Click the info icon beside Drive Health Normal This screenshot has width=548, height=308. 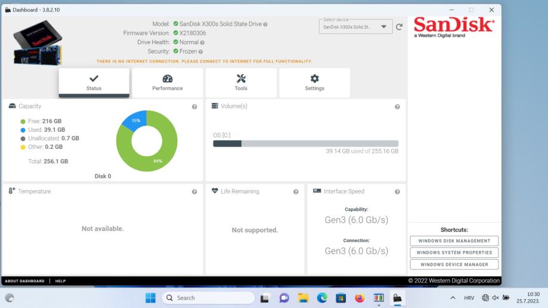click(203, 42)
